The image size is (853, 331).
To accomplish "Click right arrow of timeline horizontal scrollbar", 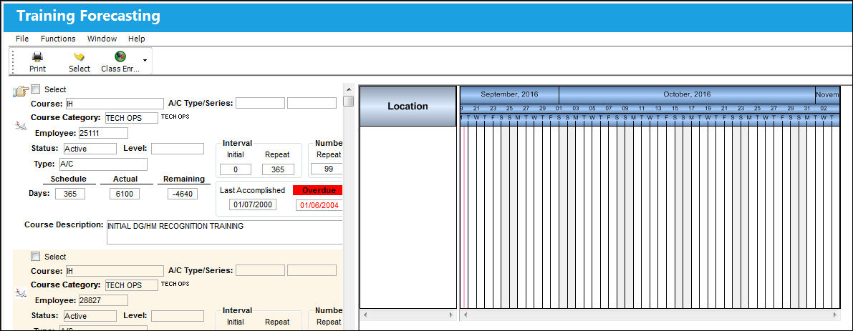I will coord(836,315).
